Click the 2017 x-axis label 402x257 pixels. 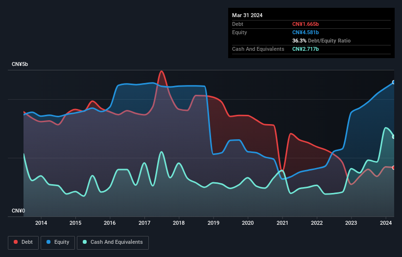click(x=144, y=223)
